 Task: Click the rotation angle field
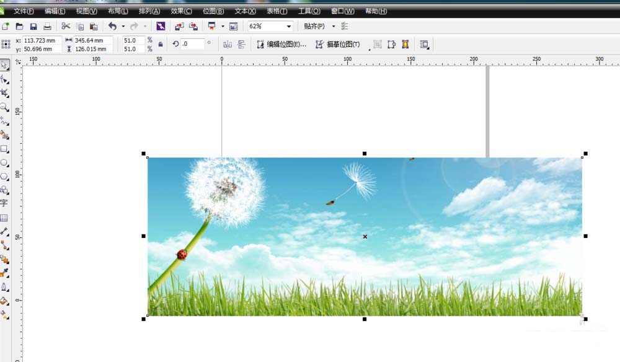click(x=193, y=44)
